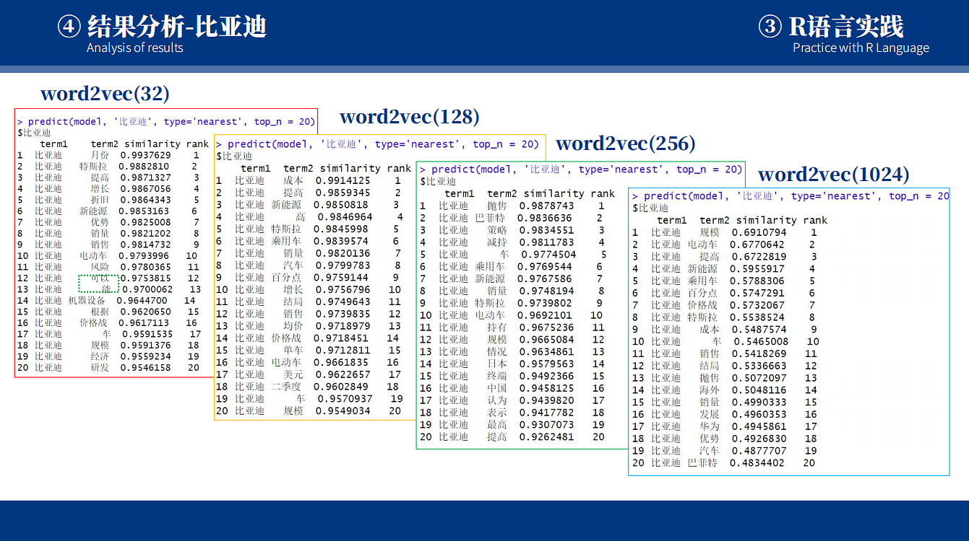Click '二季度' term in word2vec(128) results
Viewport: 969px width, 541px height.
tap(287, 387)
